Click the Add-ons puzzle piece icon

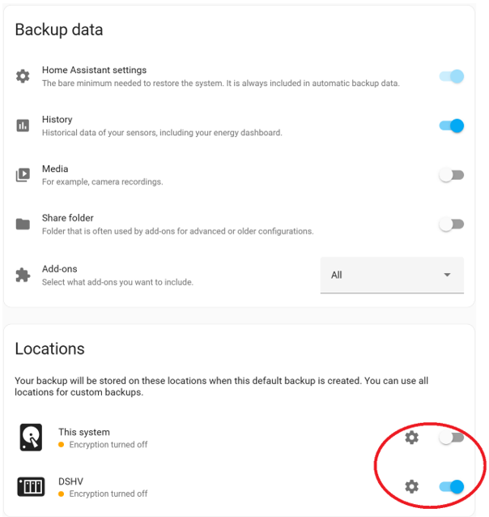[23, 275]
